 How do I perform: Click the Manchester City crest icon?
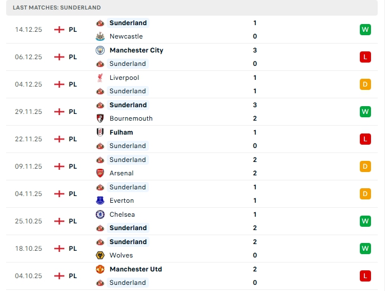[100, 50]
